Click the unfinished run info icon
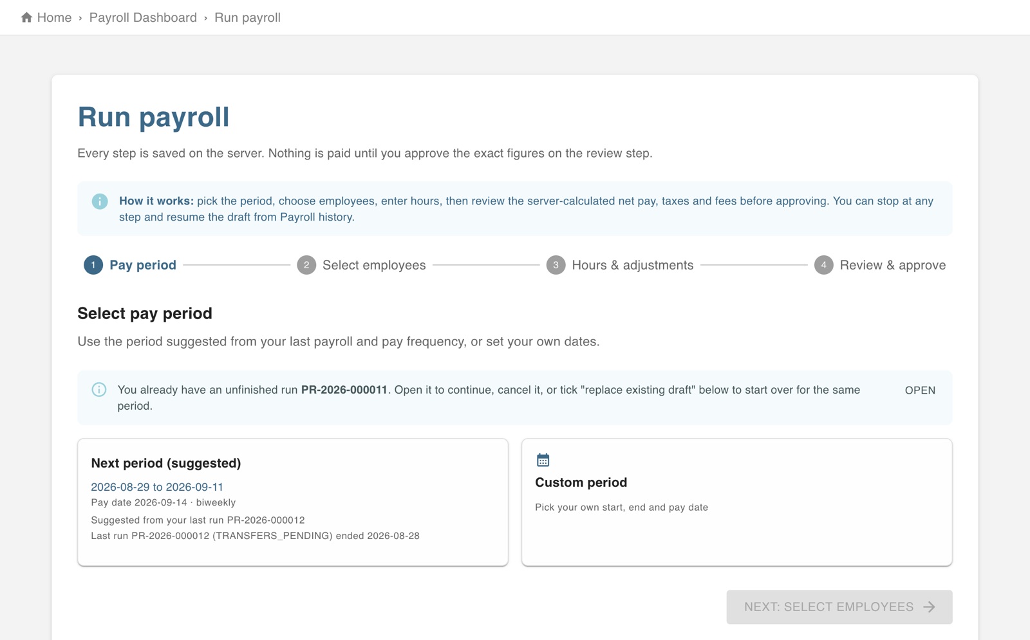The height and width of the screenshot is (640, 1030). [99, 390]
